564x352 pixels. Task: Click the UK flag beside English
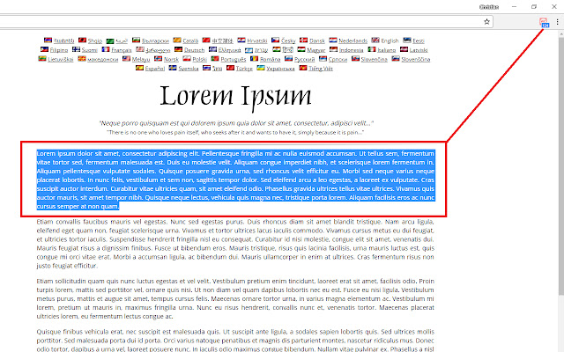coord(375,40)
